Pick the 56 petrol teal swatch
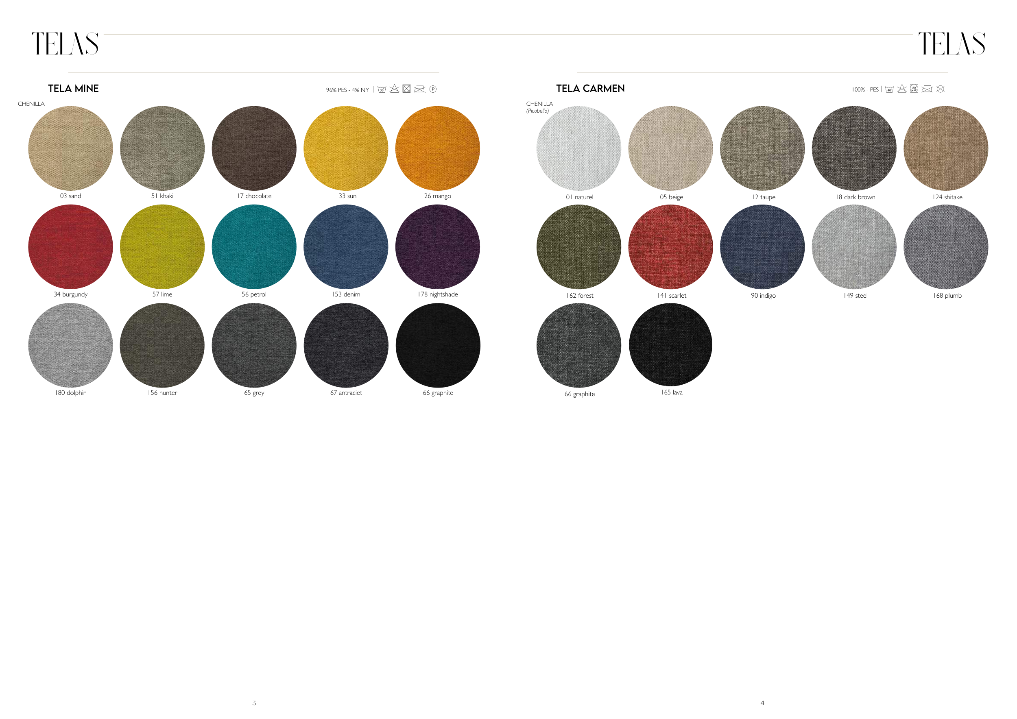This screenshot has height=719, width=1017. click(x=254, y=246)
